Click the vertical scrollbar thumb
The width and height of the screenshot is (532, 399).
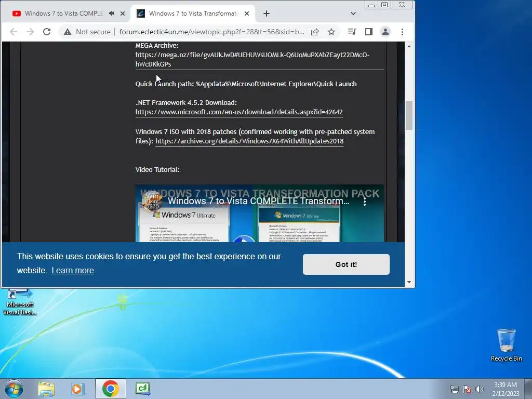click(x=409, y=115)
